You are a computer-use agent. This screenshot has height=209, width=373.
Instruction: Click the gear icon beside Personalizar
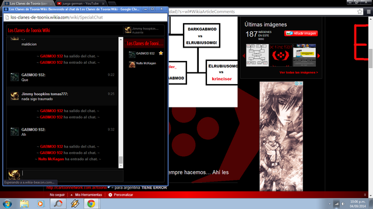pos(110,195)
